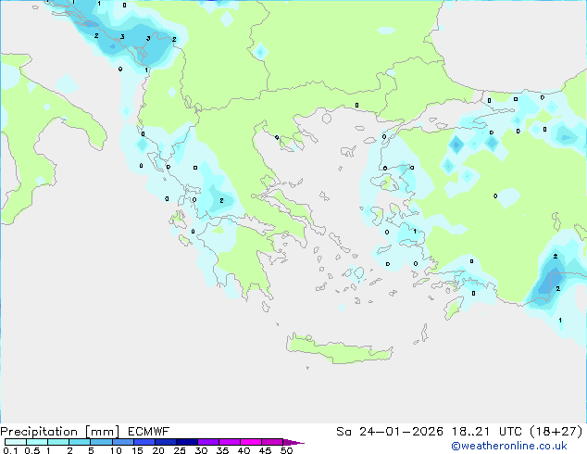Pick the 15–20 mm legend swatch
Screen dimensions: 587x454
pyautogui.click(x=144, y=442)
